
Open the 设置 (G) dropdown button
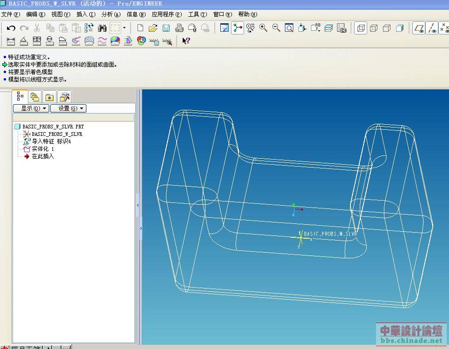68,108
